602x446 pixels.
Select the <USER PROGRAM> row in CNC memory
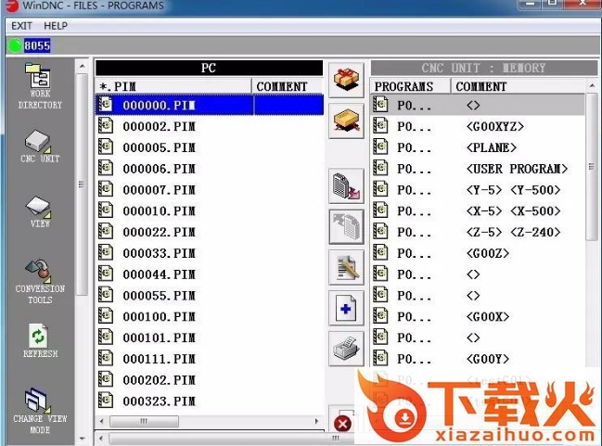coord(517,169)
